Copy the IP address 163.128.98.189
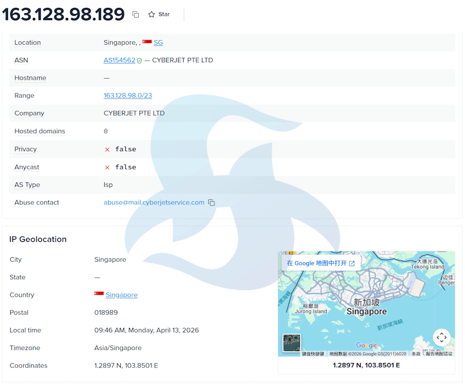 [x=136, y=14]
